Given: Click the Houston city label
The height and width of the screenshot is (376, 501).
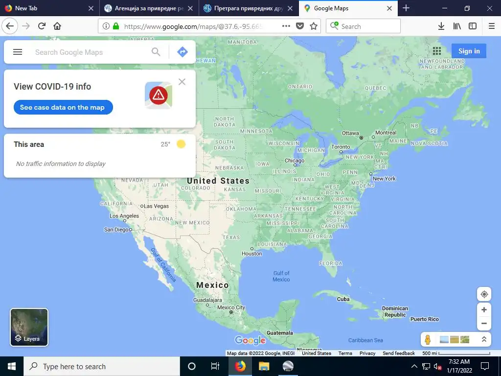Looking at the screenshot, I should pyautogui.click(x=252, y=254).
